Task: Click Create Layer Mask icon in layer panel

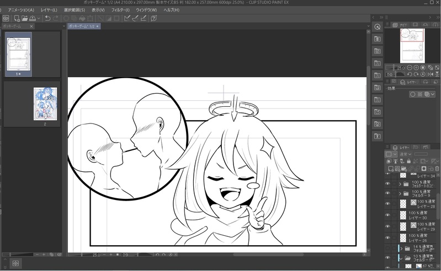Action: coord(423,169)
